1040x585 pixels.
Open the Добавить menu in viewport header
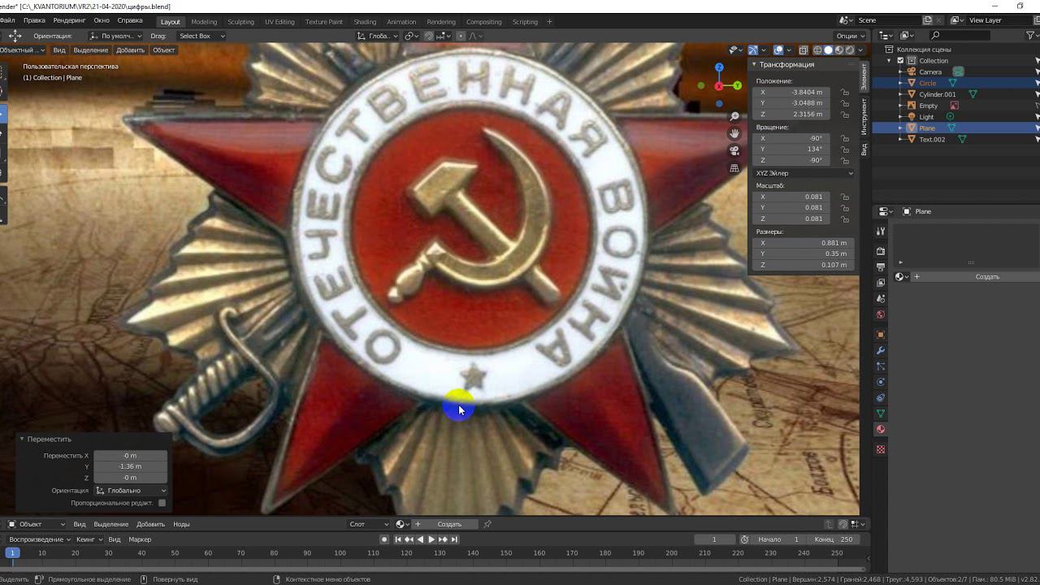[x=130, y=50]
